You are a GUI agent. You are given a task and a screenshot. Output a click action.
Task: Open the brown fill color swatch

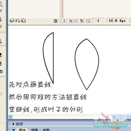1,63
